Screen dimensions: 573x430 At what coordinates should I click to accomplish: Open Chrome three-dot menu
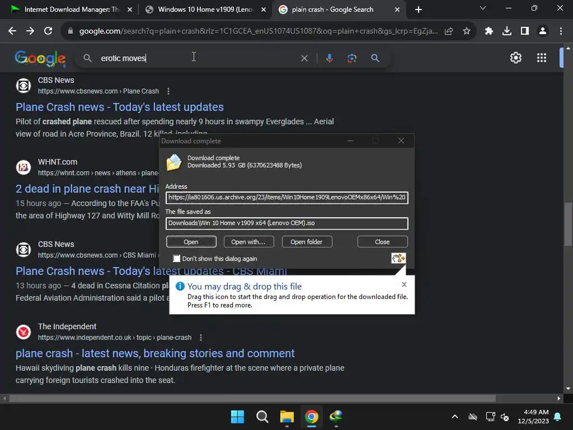point(561,31)
